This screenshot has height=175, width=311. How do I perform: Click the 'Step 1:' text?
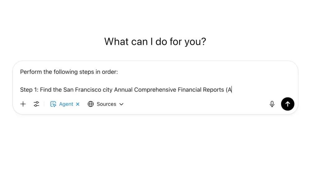pyautogui.click(x=29, y=90)
